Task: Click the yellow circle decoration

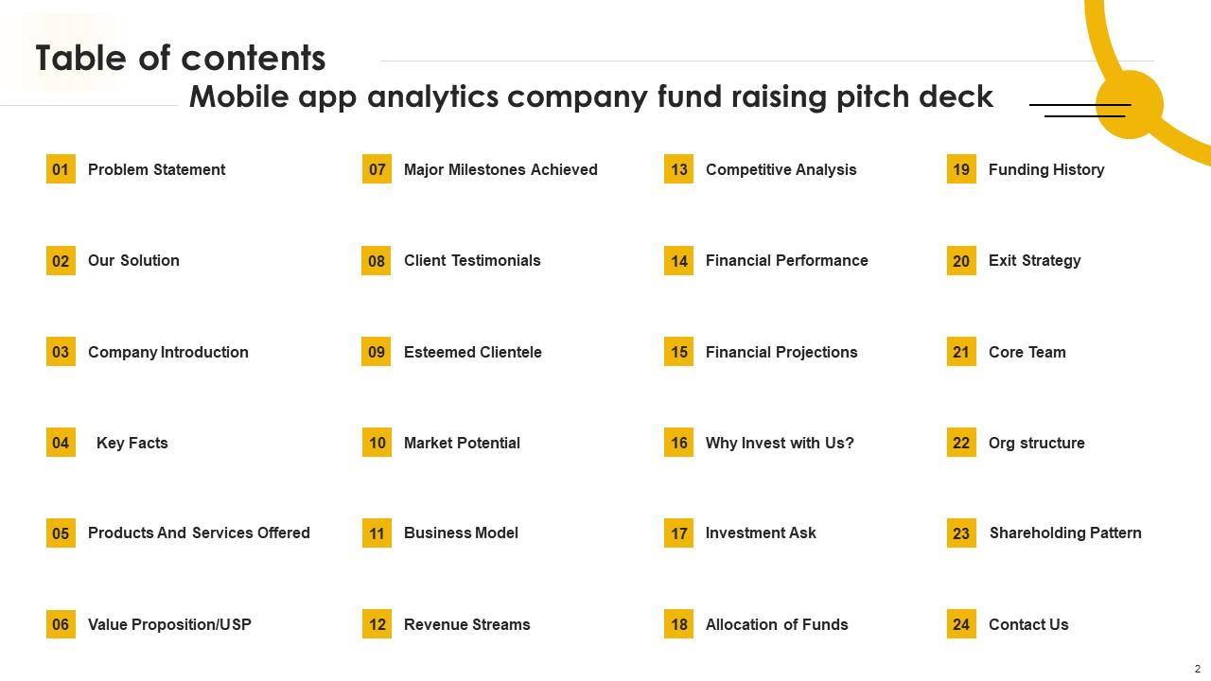Action: tap(1130, 105)
